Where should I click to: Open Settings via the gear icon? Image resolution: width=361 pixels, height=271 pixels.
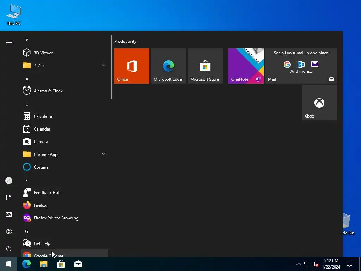click(9, 231)
